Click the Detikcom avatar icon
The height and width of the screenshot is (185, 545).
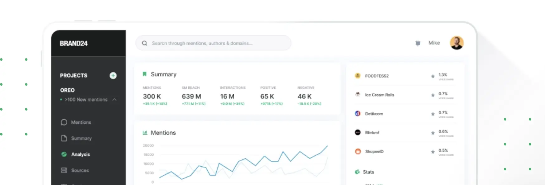[358, 113]
